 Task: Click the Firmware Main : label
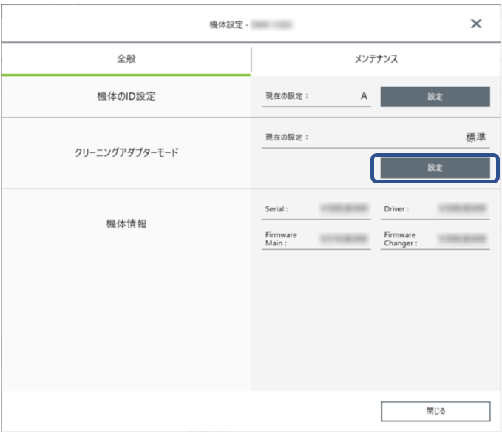[x=281, y=239]
